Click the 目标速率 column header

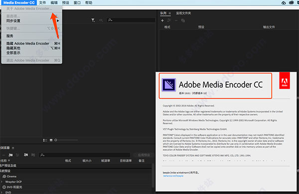(x=126, y=161)
